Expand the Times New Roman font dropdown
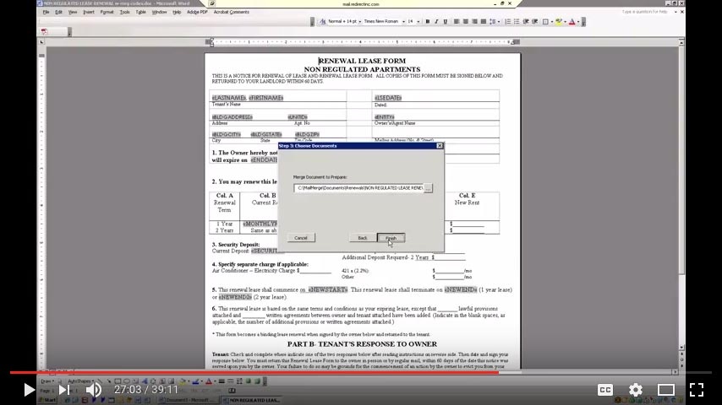 (403, 22)
